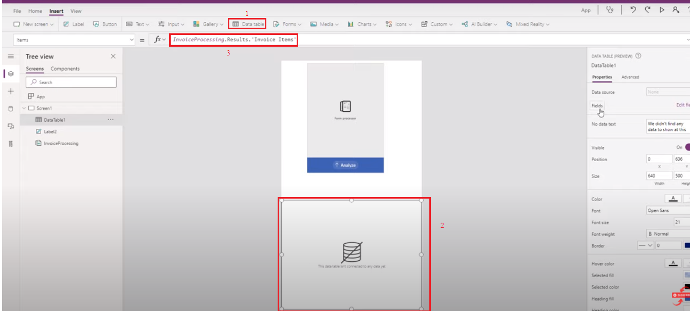Switch to the Components tab
Image resolution: width=690 pixels, height=311 pixels.
pos(65,69)
